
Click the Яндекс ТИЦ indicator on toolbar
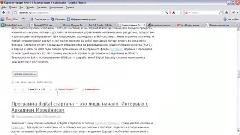[12, 19]
